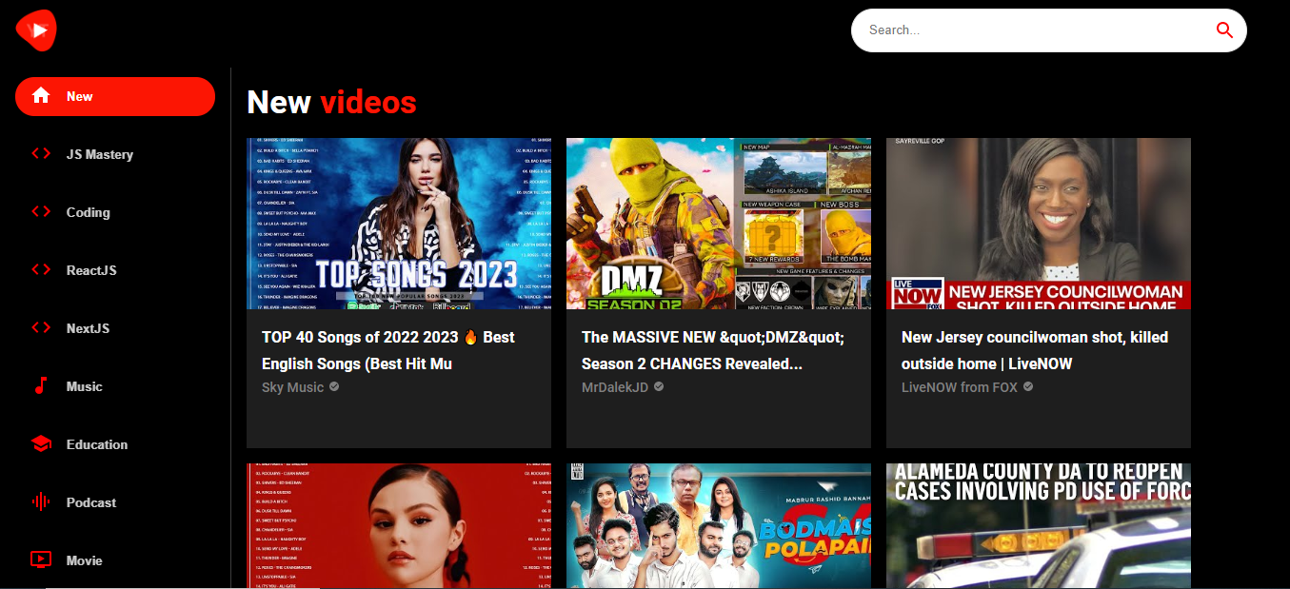The width and height of the screenshot is (1290, 589).
Task: Click the code icon next to ReactJS
Action: tap(41, 270)
